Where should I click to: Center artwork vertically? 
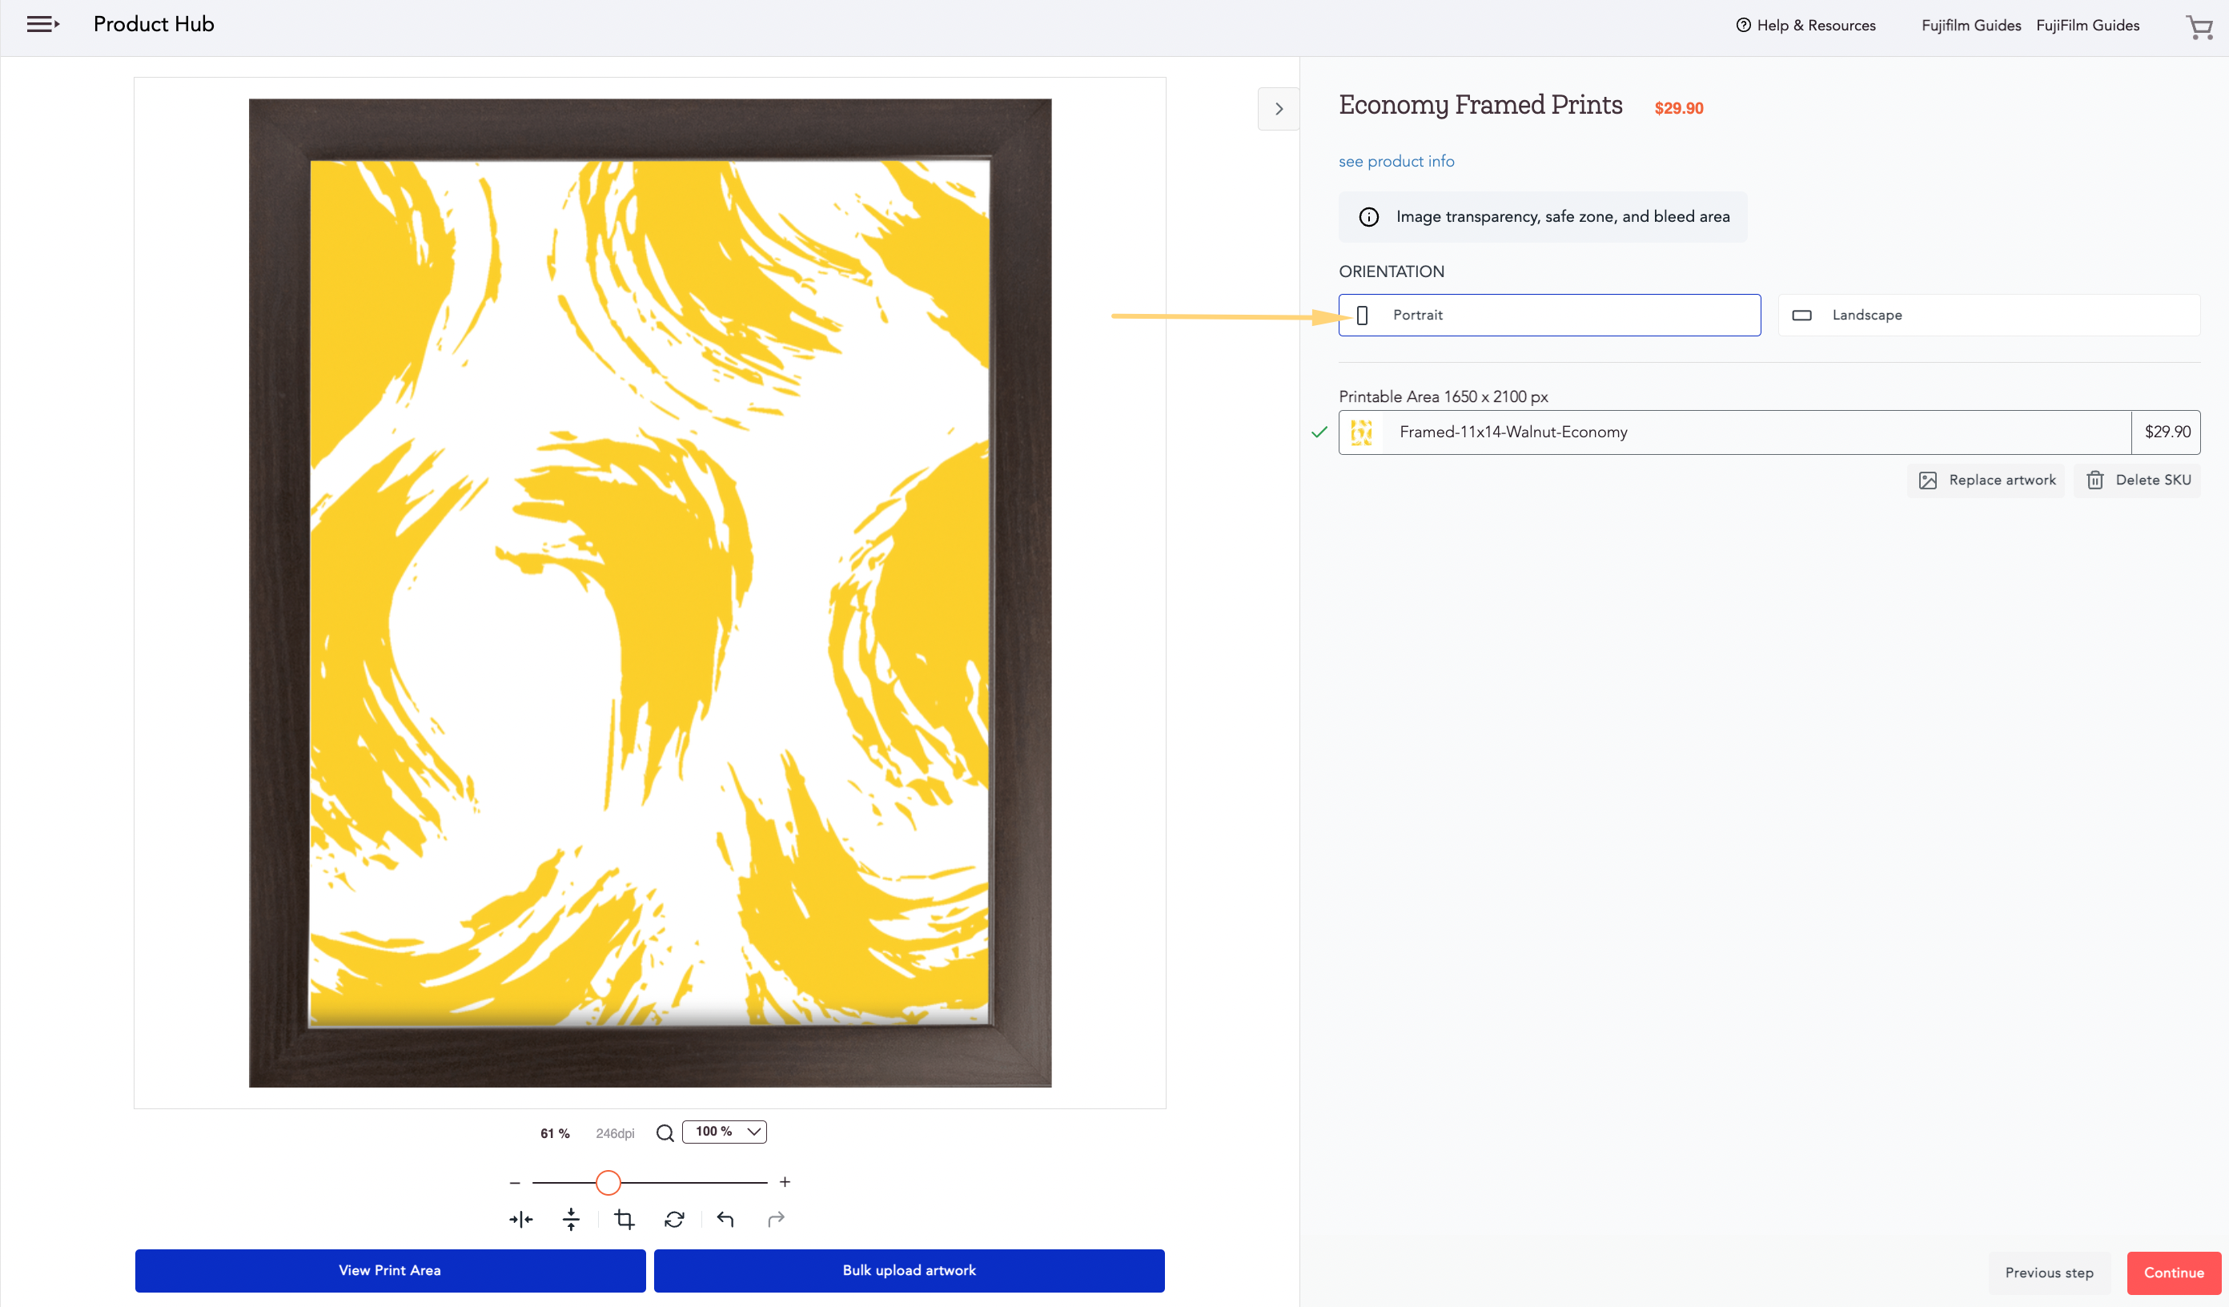click(x=572, y=1220)
